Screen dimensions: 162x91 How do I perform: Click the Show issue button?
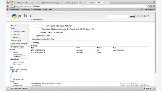coord(17,56)
